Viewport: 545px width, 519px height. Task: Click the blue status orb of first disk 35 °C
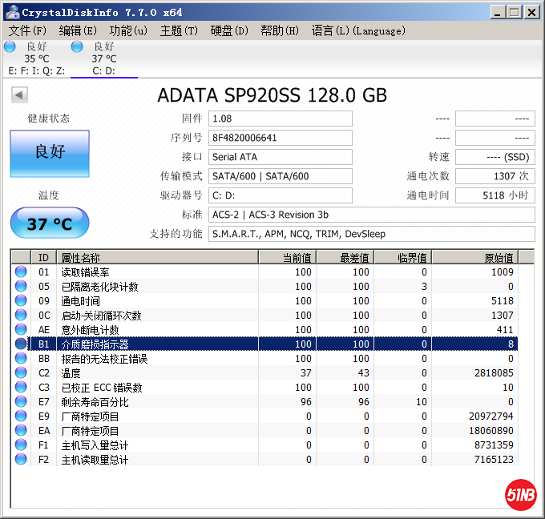10,47
